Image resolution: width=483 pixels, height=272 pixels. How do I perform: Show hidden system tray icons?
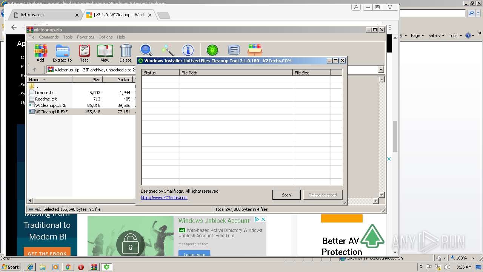(421, 267)
